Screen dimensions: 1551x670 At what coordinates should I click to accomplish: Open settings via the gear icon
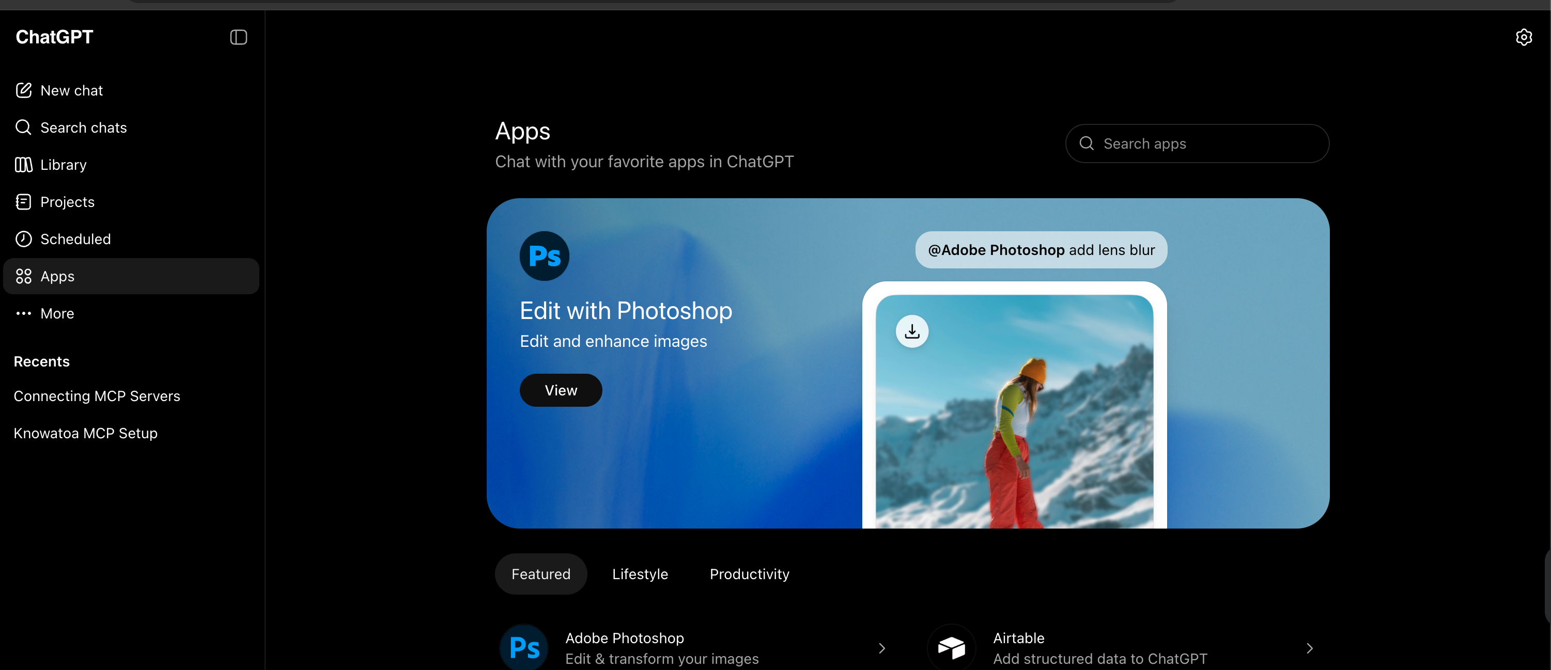pos(1523,37)
